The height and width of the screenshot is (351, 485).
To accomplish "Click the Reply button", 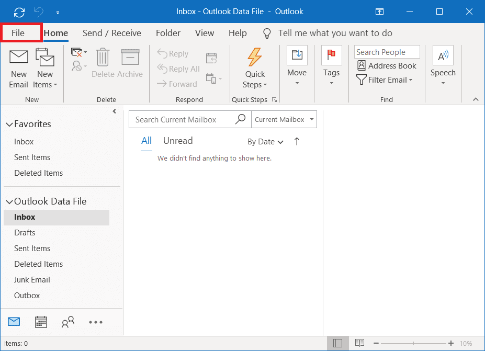I will click(x=173, y=53).
